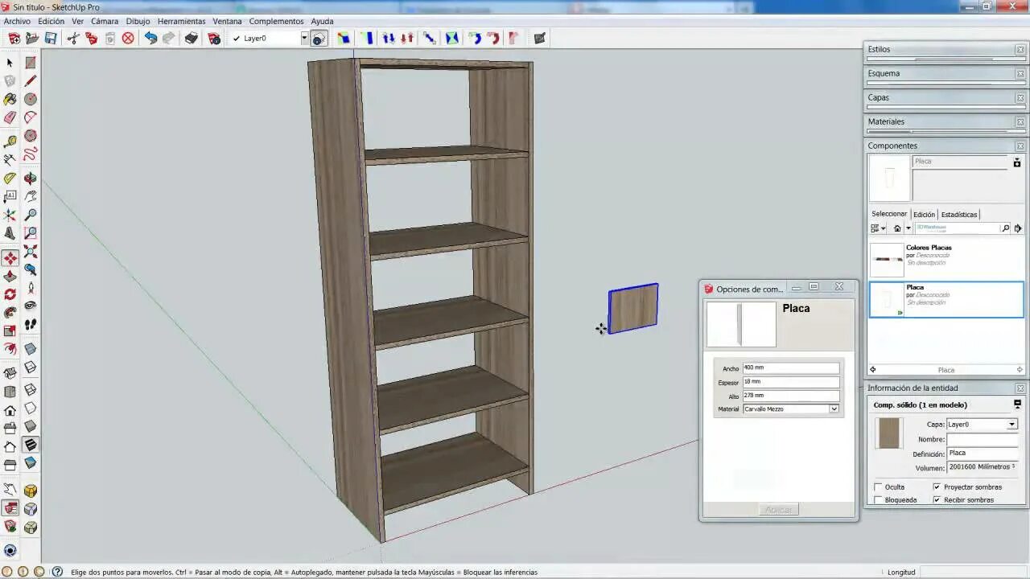Image resolution: width=1030 pixels, height=579 pixels.
Task: Click the Ancho 400 mm field
Action: click(x=790, y=368)
